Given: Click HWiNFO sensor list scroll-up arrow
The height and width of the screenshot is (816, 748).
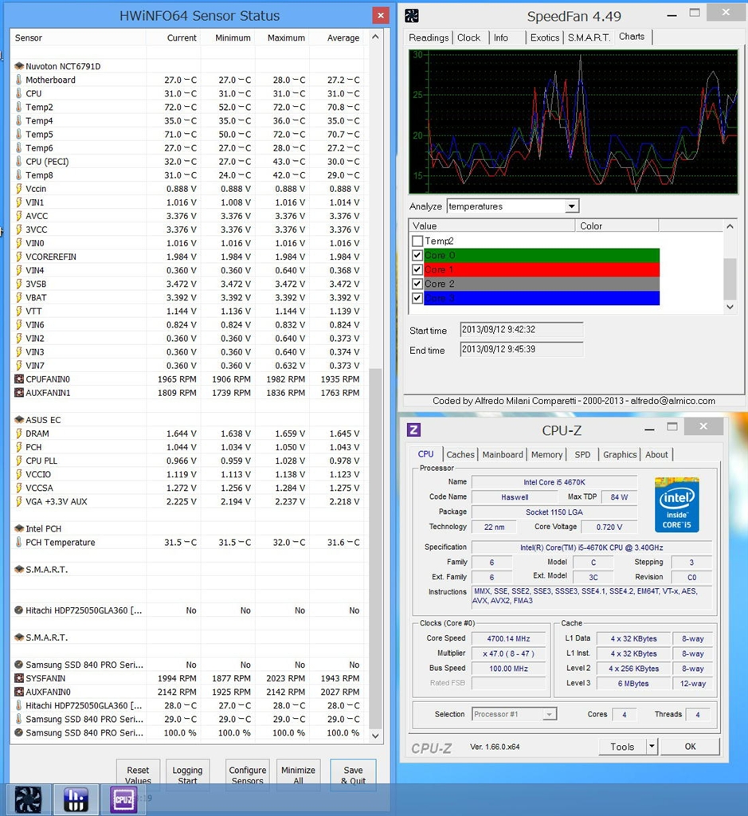Looking at the screenshot, I should tap(375, 37).
